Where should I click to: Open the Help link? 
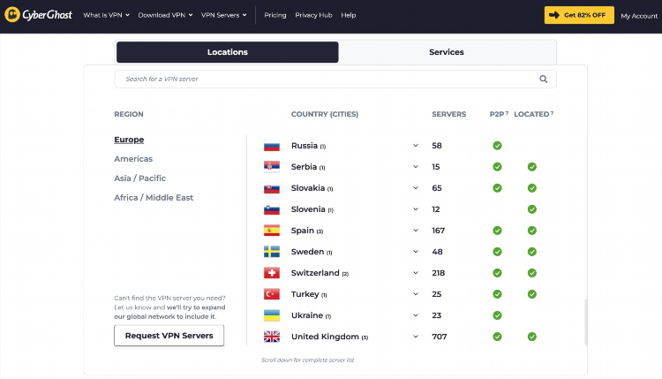[x=349, y=15]
